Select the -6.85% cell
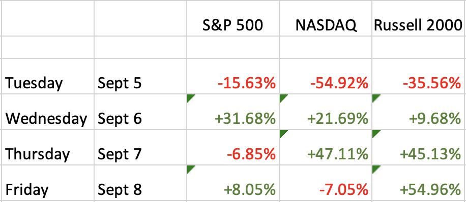Image resolution: width=466 pixels, height=202 pixels. (x=232, y=147)
